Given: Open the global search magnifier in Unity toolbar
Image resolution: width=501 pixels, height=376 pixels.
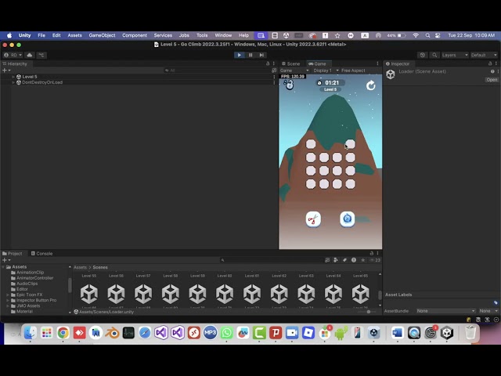Looking at the screenshot, I should click(x=434, y=55).
